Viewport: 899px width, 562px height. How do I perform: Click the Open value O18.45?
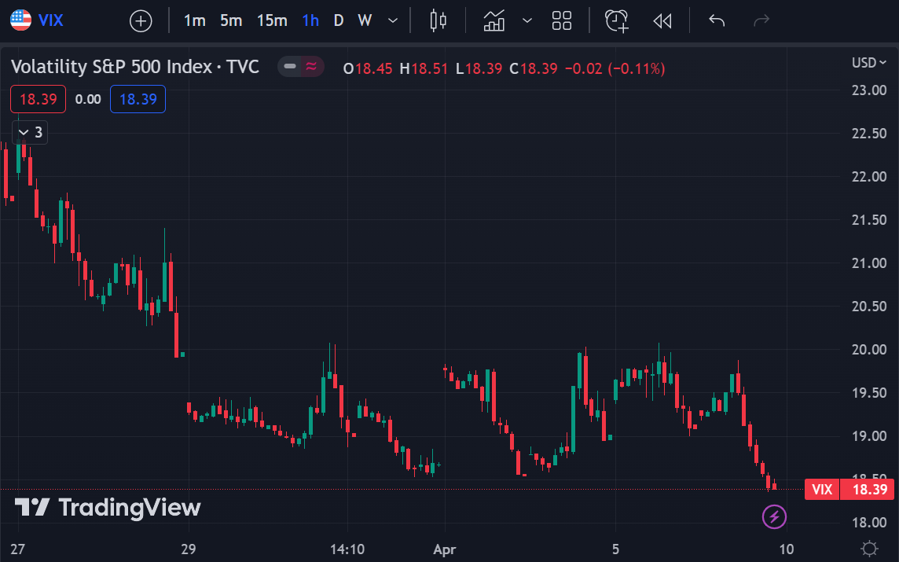pos(368,69)
